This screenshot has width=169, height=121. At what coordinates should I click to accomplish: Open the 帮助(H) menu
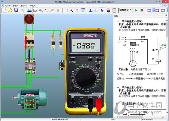pos(32,6)
